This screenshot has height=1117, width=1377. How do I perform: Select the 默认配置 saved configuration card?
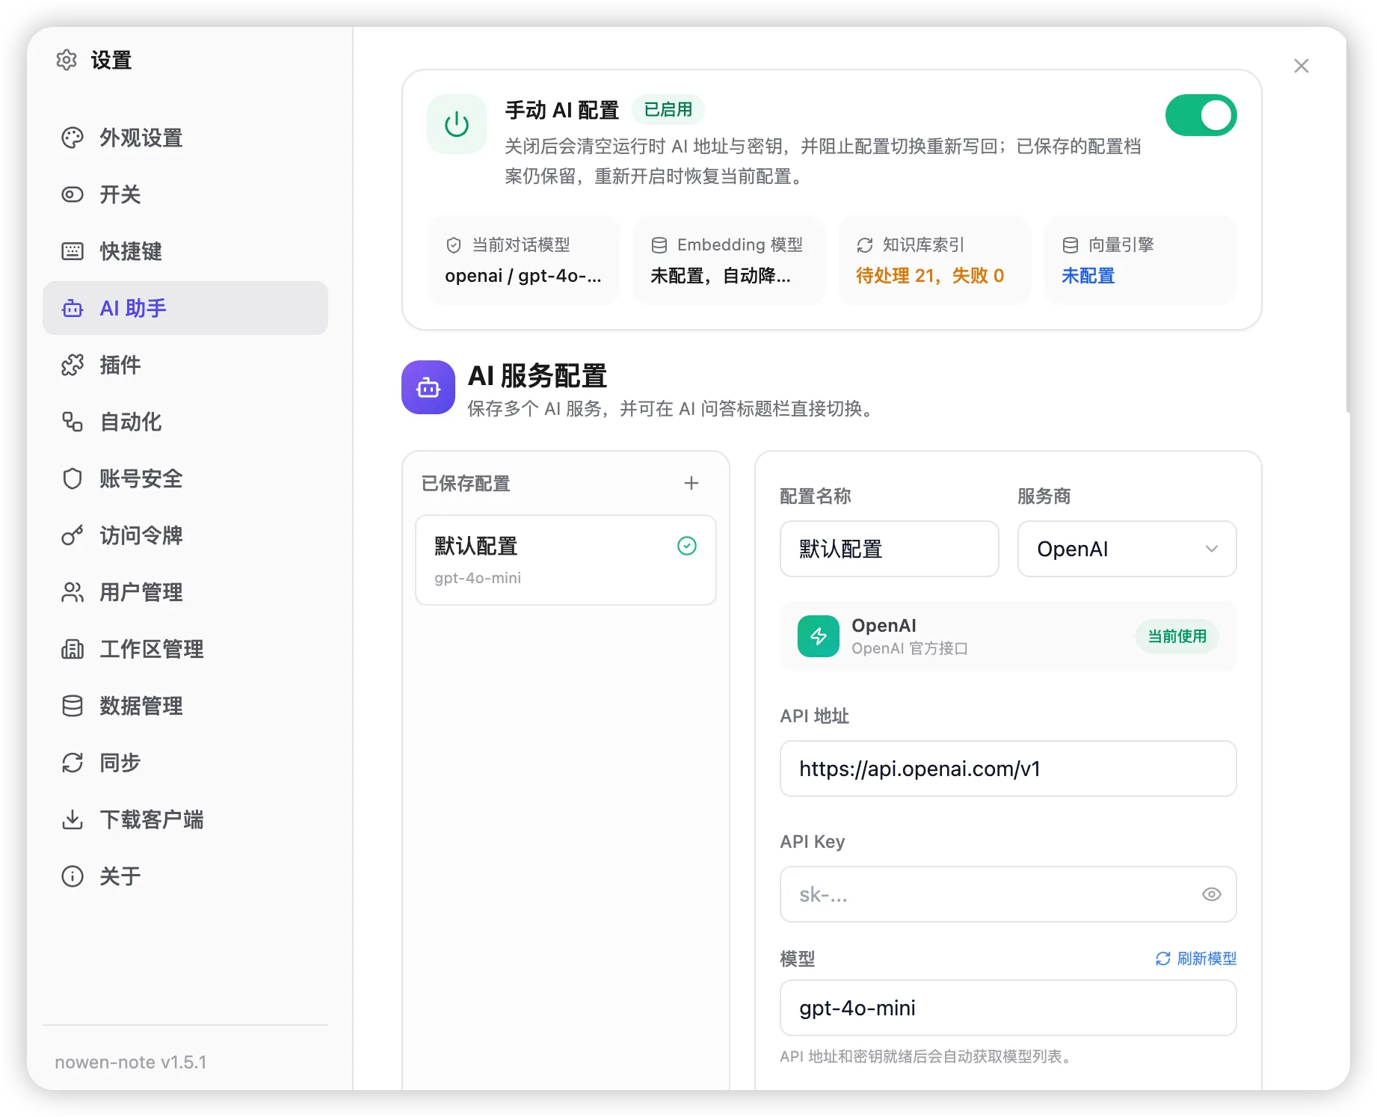point(566,560)
